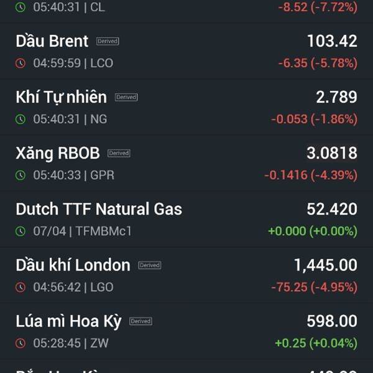
Task: Tap the clock icon beside 04:59:59 LCO
Action: [x=21, y=63]
